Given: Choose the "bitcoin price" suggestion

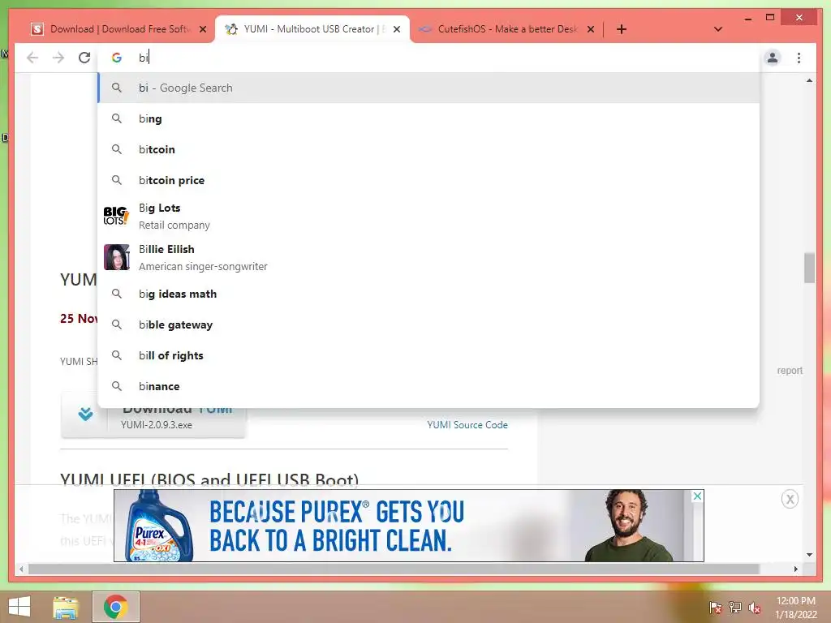Looking at the screenshot, I should pos(428,180).
